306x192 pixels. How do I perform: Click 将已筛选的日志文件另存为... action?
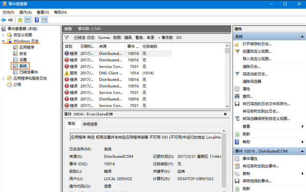266,104
